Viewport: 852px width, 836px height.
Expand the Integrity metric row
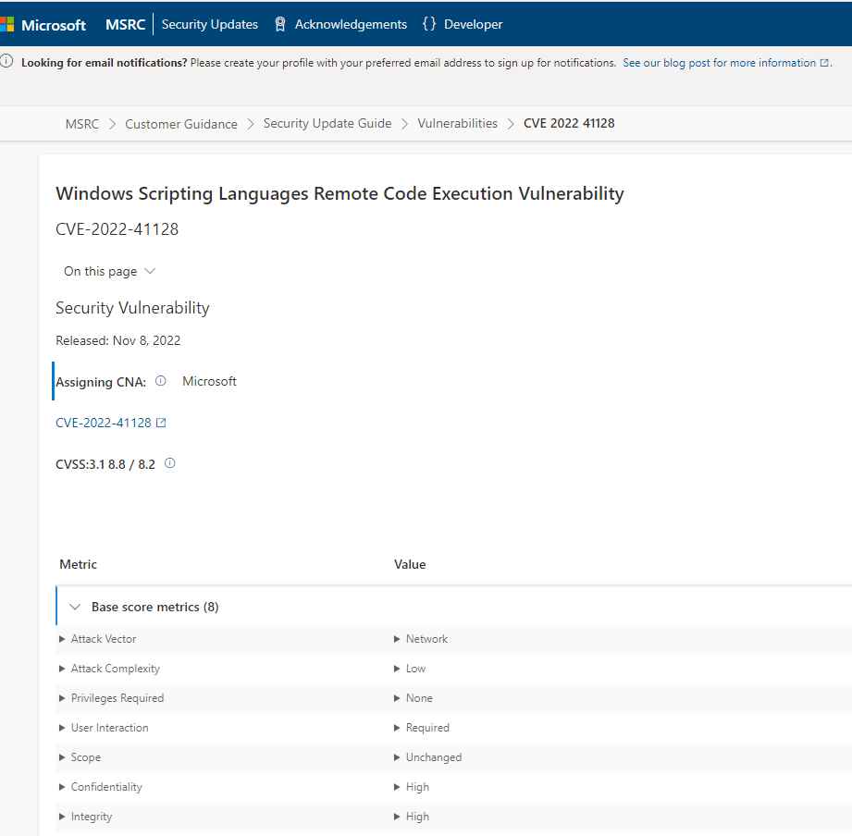coord(62,817)
